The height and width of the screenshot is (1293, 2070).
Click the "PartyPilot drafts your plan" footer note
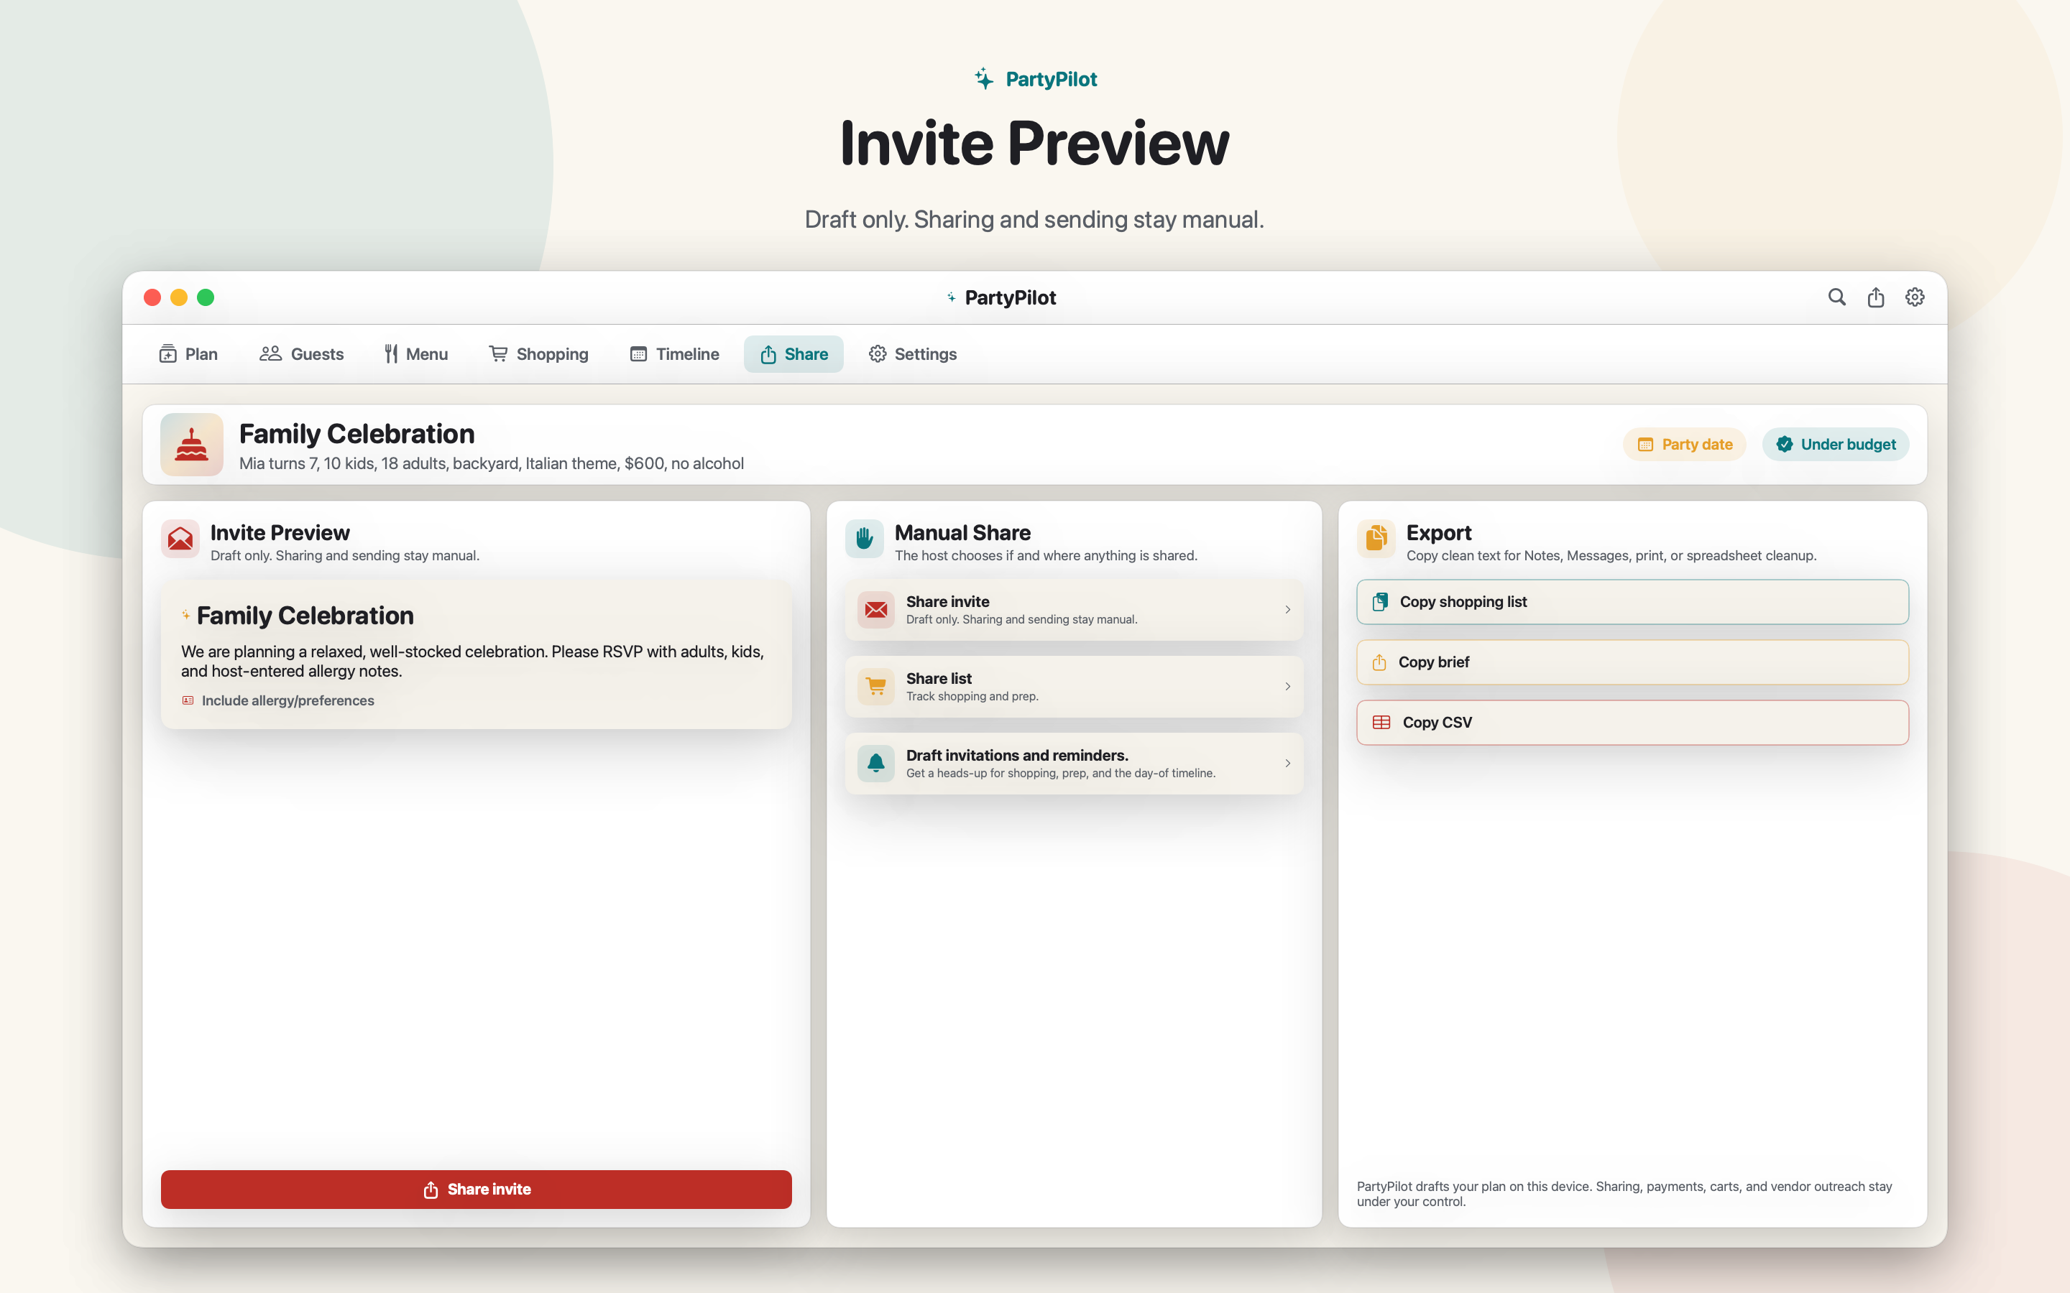pyautogui.click(x=1624, y=1194)
